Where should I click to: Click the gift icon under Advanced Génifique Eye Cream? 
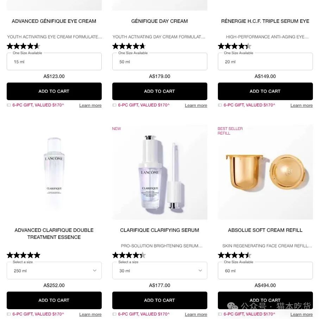click(x=9, y=105)
